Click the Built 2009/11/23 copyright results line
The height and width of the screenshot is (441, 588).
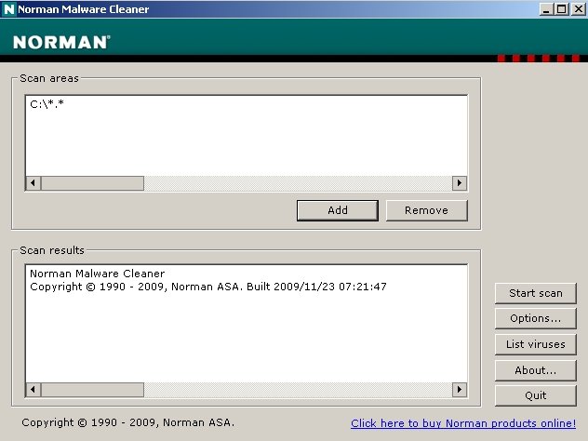pos(208,287)
